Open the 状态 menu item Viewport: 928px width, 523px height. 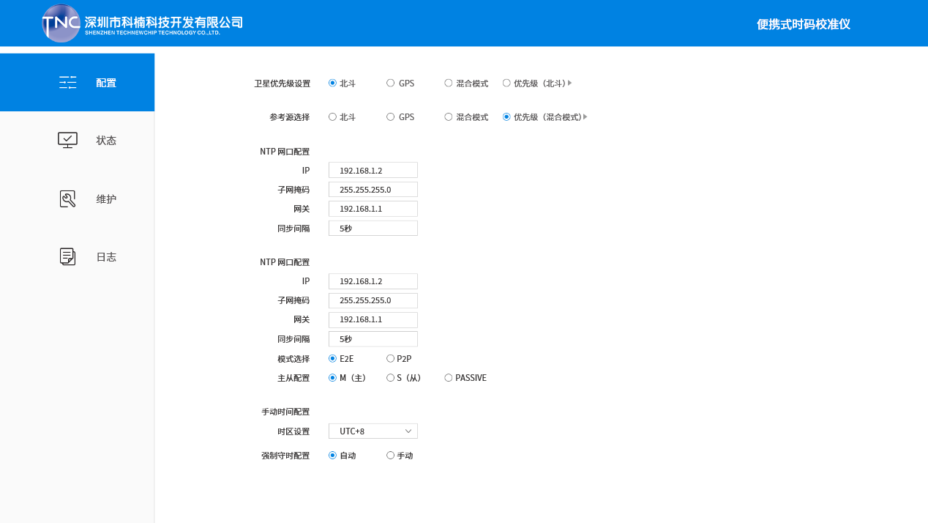[x=106, y=141]
